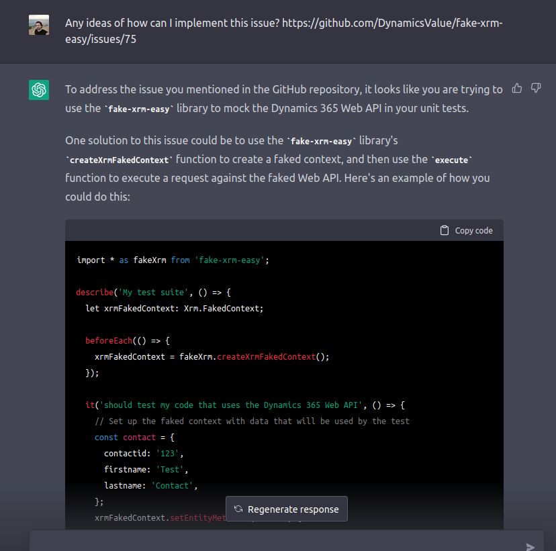The height and width of the screenshot is (551, 556).
Task: Click the user profile avatar photo
Action: (39, 25)
